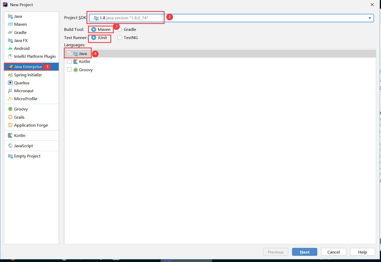The width and height of the screenshot is (381, 262).
Task: Click the Help button
Action: (362, 252)
